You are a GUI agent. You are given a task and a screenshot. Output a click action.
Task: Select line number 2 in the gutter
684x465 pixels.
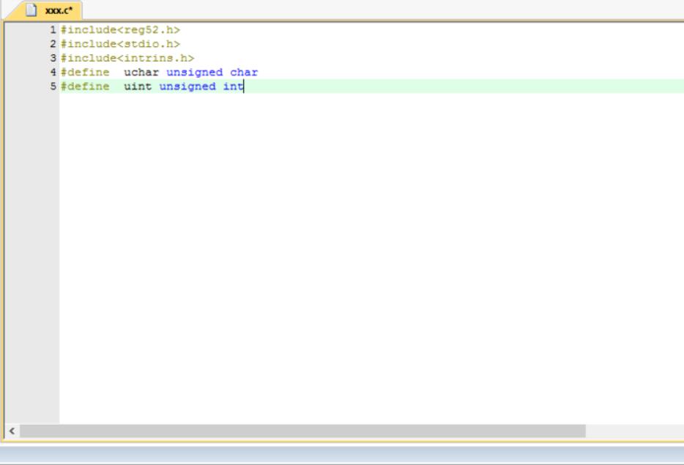52,44
